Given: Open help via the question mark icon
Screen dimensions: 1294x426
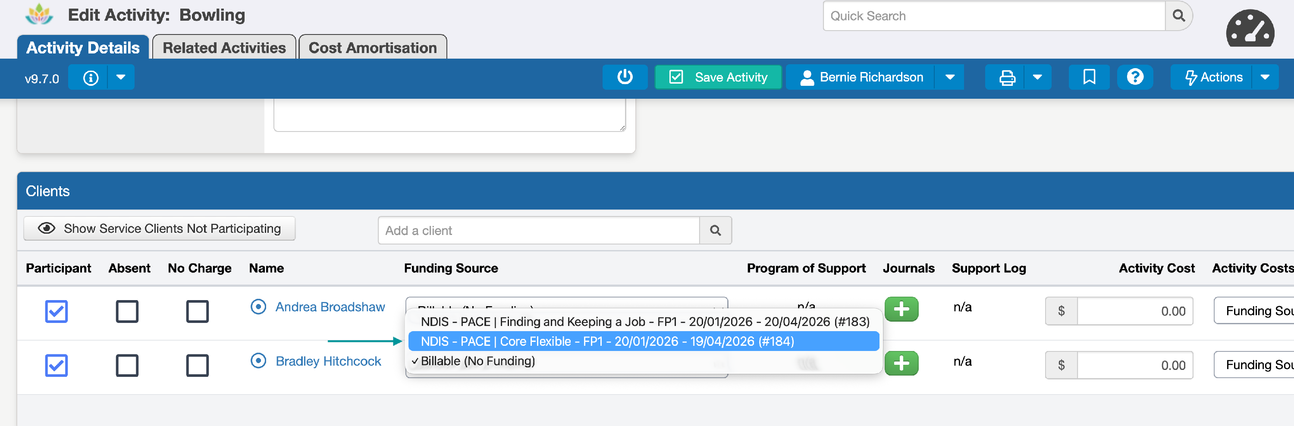Looking at the screenshot, I should tap(1135, 77).
